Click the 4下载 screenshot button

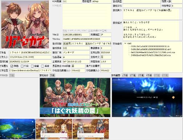pyautogui.click(x=149, y=75)
